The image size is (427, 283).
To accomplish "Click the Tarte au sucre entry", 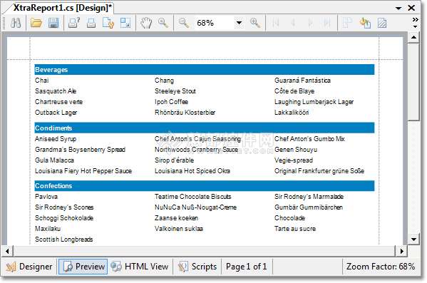I will [x=295, y=229].
